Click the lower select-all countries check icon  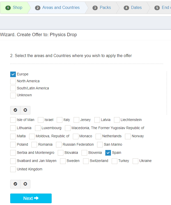pyautogui.click(x=15, y=184)
